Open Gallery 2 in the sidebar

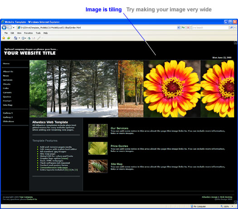point(8,117)
